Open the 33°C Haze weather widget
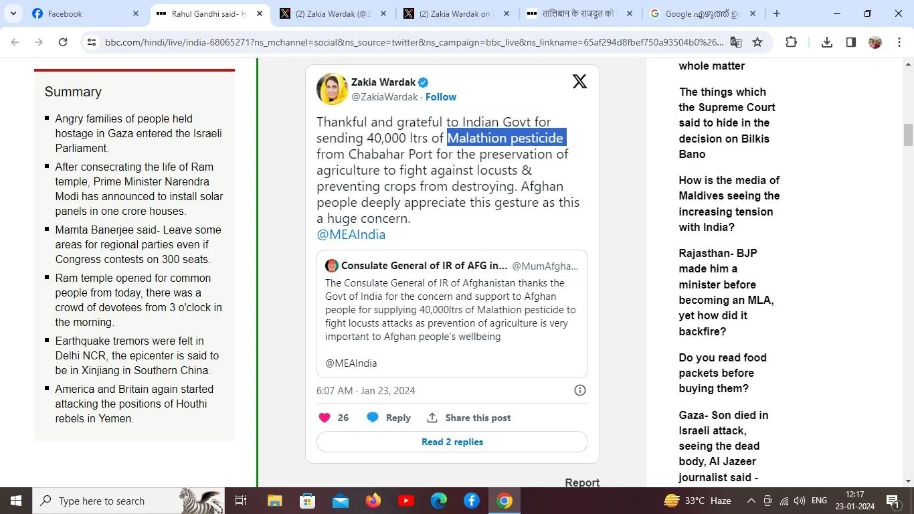This screenshot has height=514, width=914. click(697, 501)
